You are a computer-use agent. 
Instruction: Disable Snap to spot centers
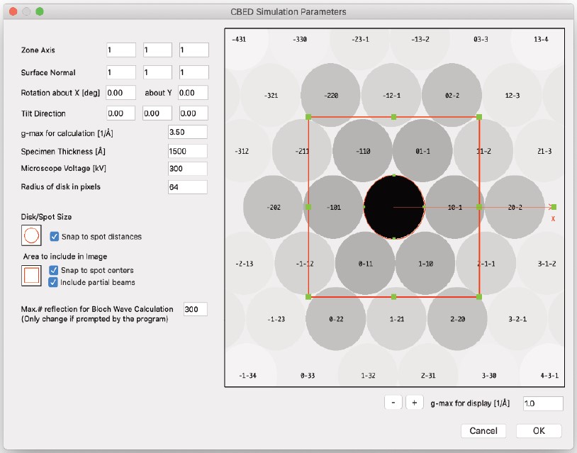[x=54, y=270]
